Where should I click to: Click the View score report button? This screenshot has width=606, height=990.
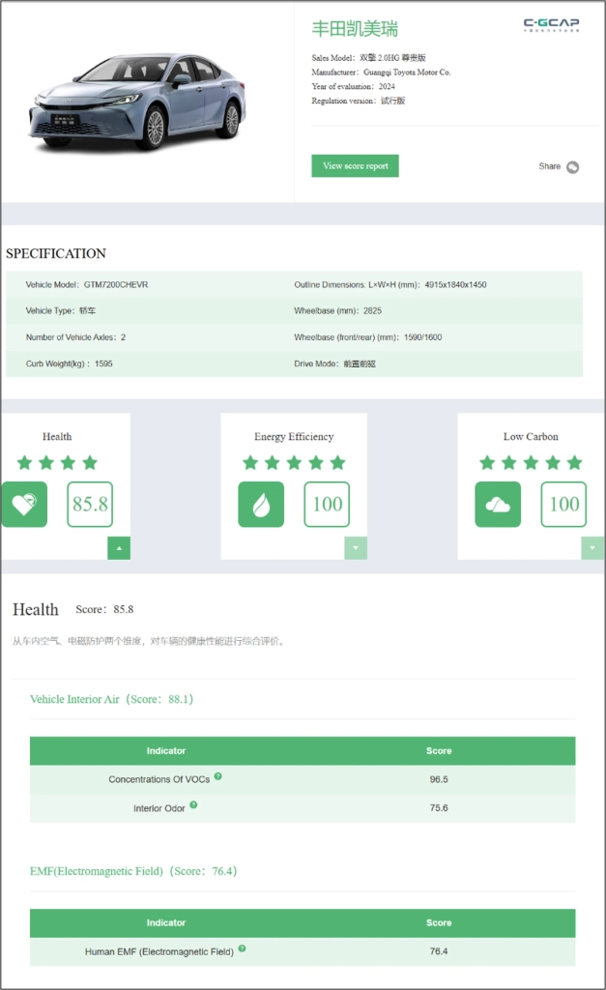356,166
